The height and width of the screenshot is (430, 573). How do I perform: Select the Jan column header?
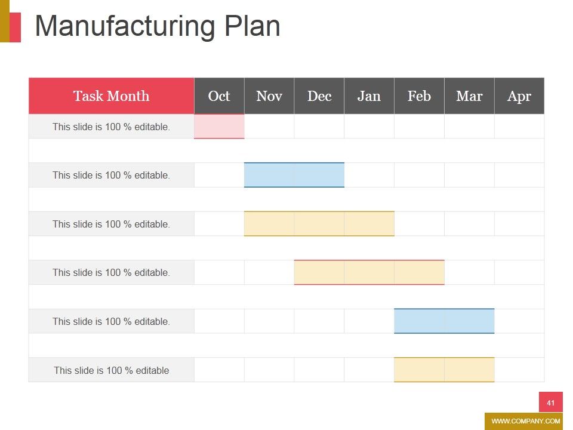369,96
